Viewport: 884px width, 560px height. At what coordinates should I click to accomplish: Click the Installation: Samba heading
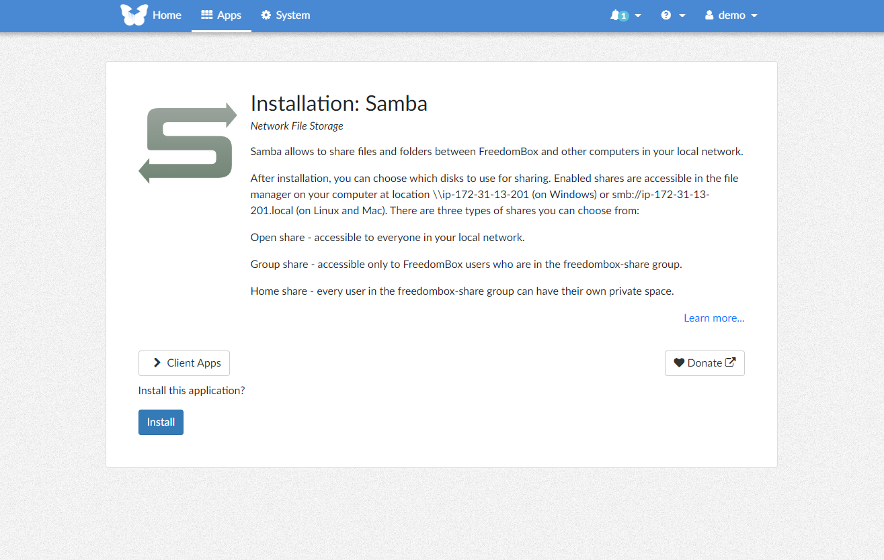[x=339, y=103]
